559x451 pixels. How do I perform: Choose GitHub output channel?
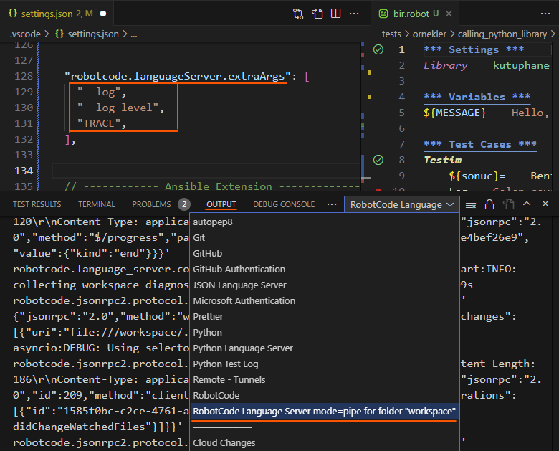(x=325, y=253)
